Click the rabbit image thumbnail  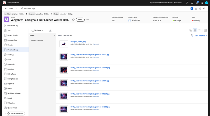click(x=64, y=44)
